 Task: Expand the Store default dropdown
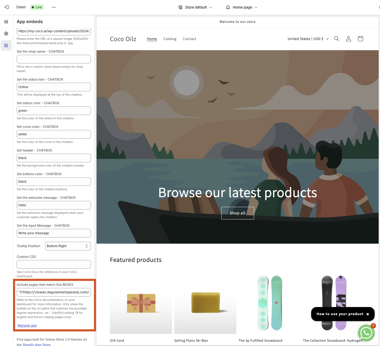(x=195, y=7)
